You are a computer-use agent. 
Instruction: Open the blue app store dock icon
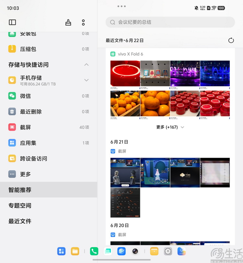tap(181, 251)
